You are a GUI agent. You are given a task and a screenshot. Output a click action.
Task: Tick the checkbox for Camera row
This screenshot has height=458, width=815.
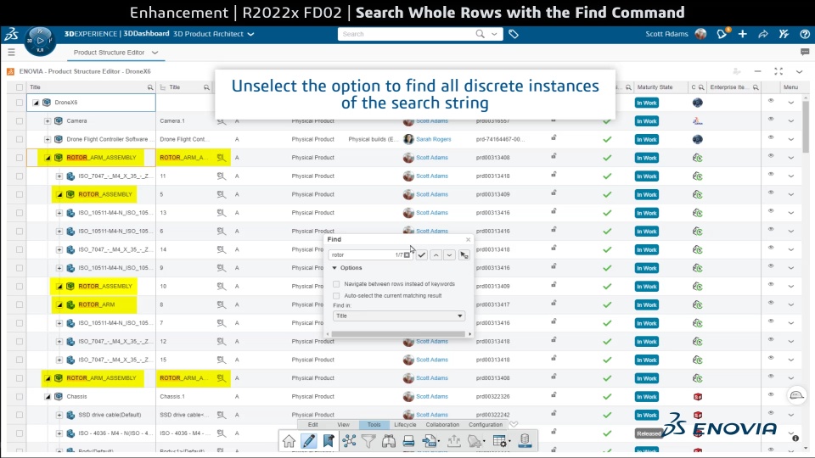[x=20, y=121]
